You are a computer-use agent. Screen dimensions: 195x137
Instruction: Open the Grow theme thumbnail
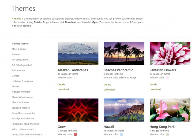[78, 110]
